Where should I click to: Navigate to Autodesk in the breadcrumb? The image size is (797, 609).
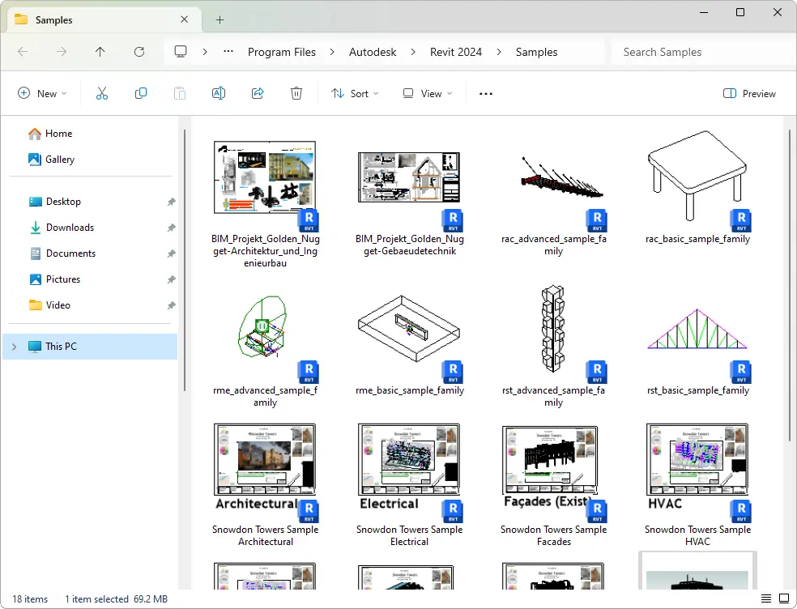tap(373, 51)
